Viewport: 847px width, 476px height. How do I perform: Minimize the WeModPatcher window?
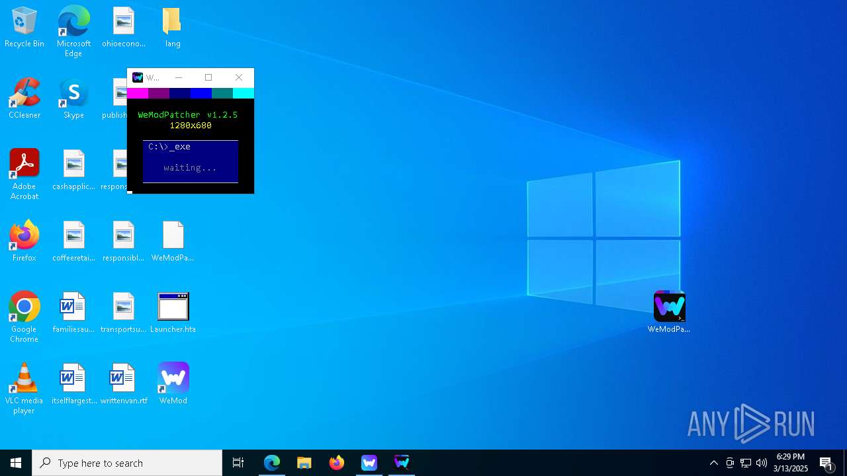pos(178,77)
